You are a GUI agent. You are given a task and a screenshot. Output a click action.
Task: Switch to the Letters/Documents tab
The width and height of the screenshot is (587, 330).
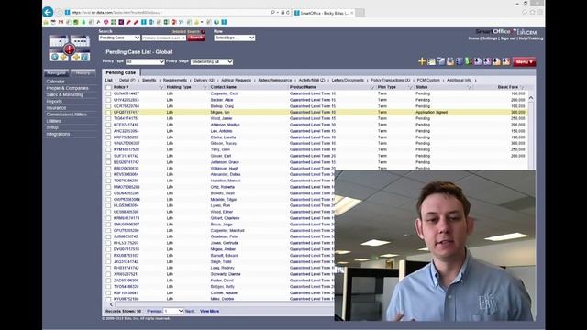tap(348, 80)
